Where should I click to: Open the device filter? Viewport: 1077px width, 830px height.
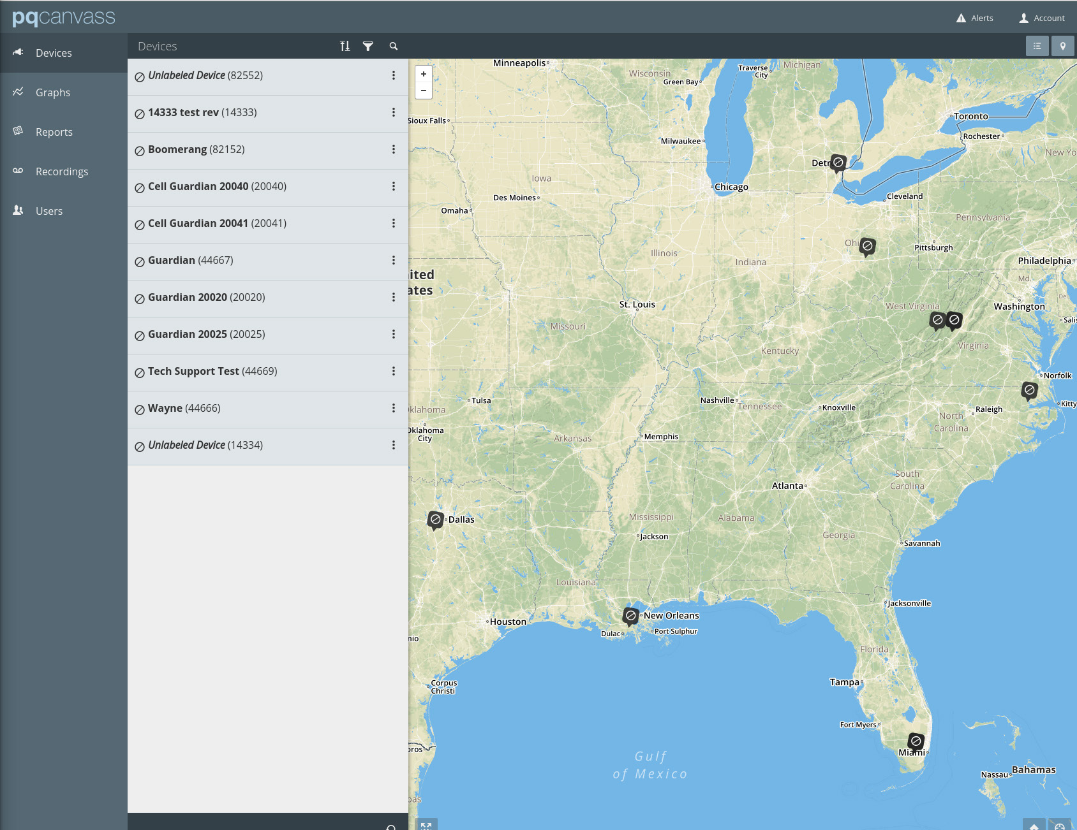(x=369, y=46)
